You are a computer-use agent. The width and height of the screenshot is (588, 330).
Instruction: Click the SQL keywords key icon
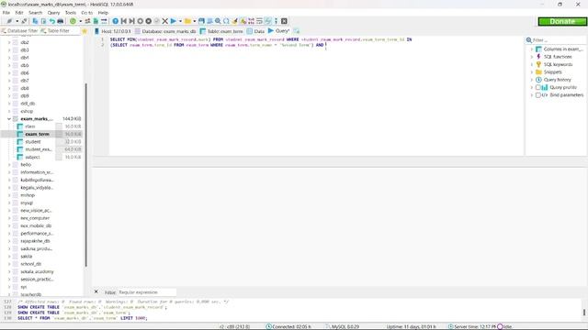[x=539, y=64]
